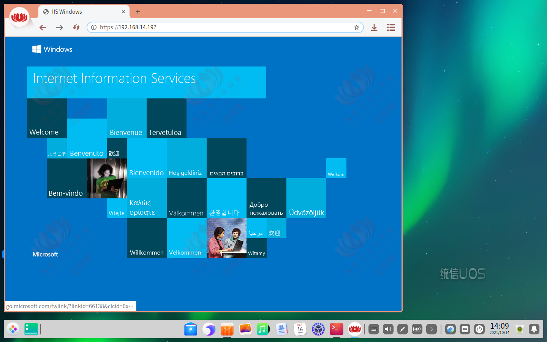Focus the address bar showing 192.168.14.197

(x=225, y=27)
